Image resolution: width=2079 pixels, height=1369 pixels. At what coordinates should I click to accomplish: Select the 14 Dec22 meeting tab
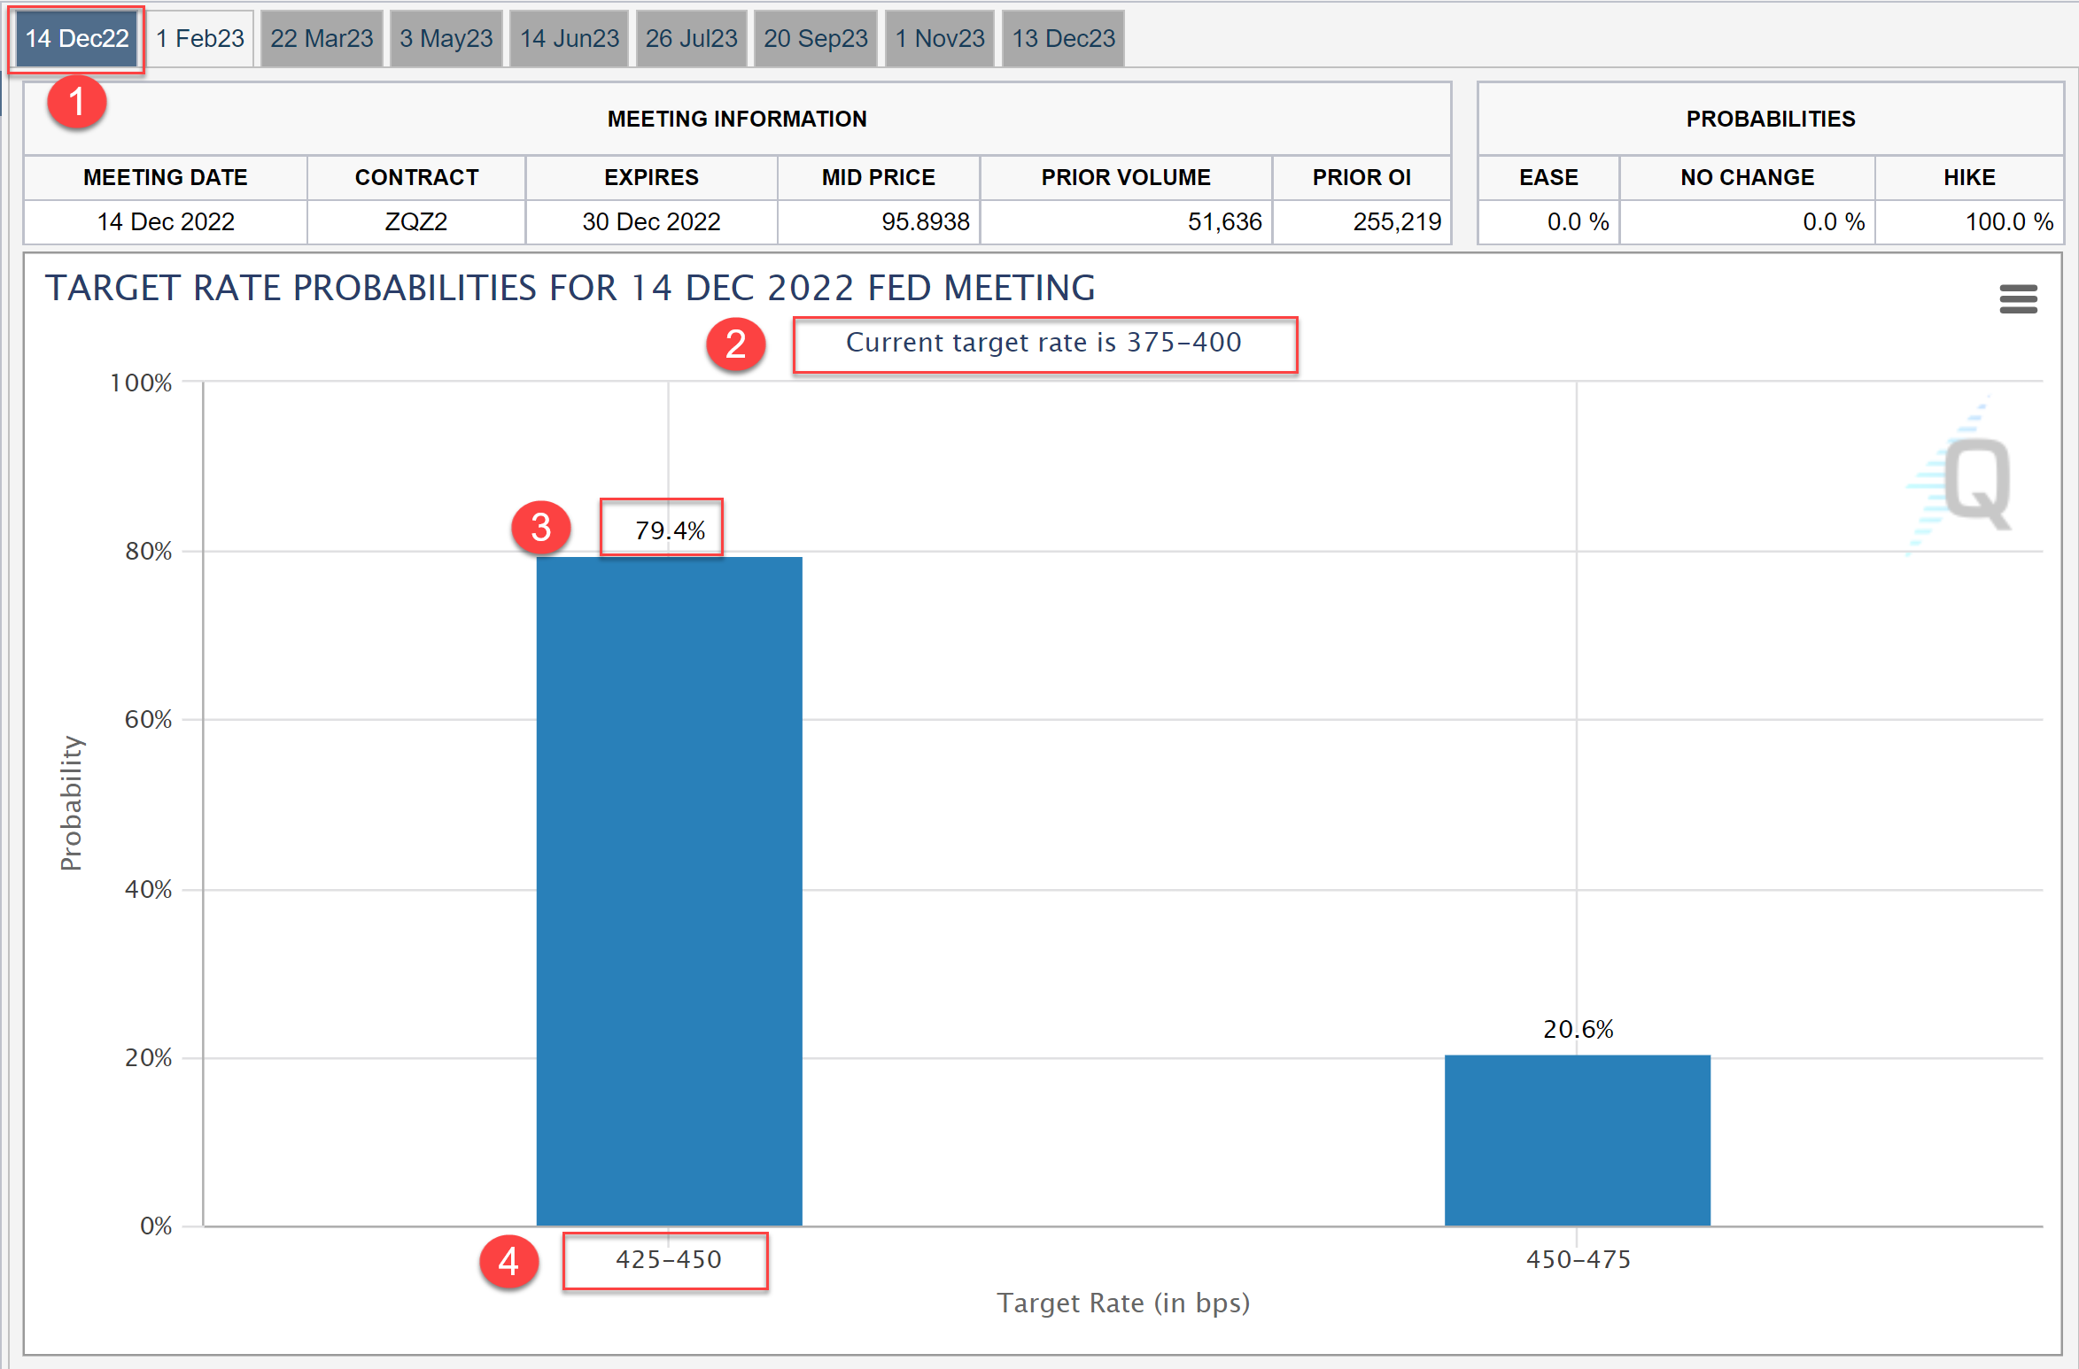(x=77, y=39)
